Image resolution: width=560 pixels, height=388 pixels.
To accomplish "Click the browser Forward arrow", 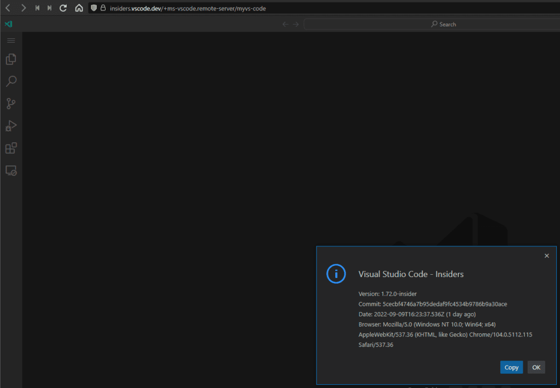I will coord(23,8).
